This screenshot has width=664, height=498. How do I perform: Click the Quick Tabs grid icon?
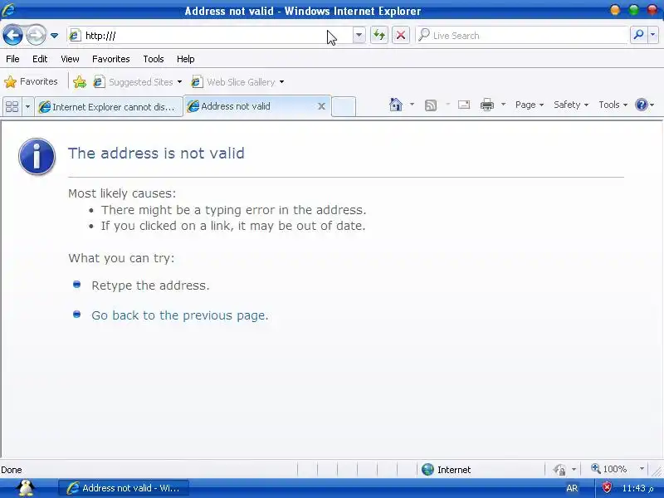tap(12, 106)
